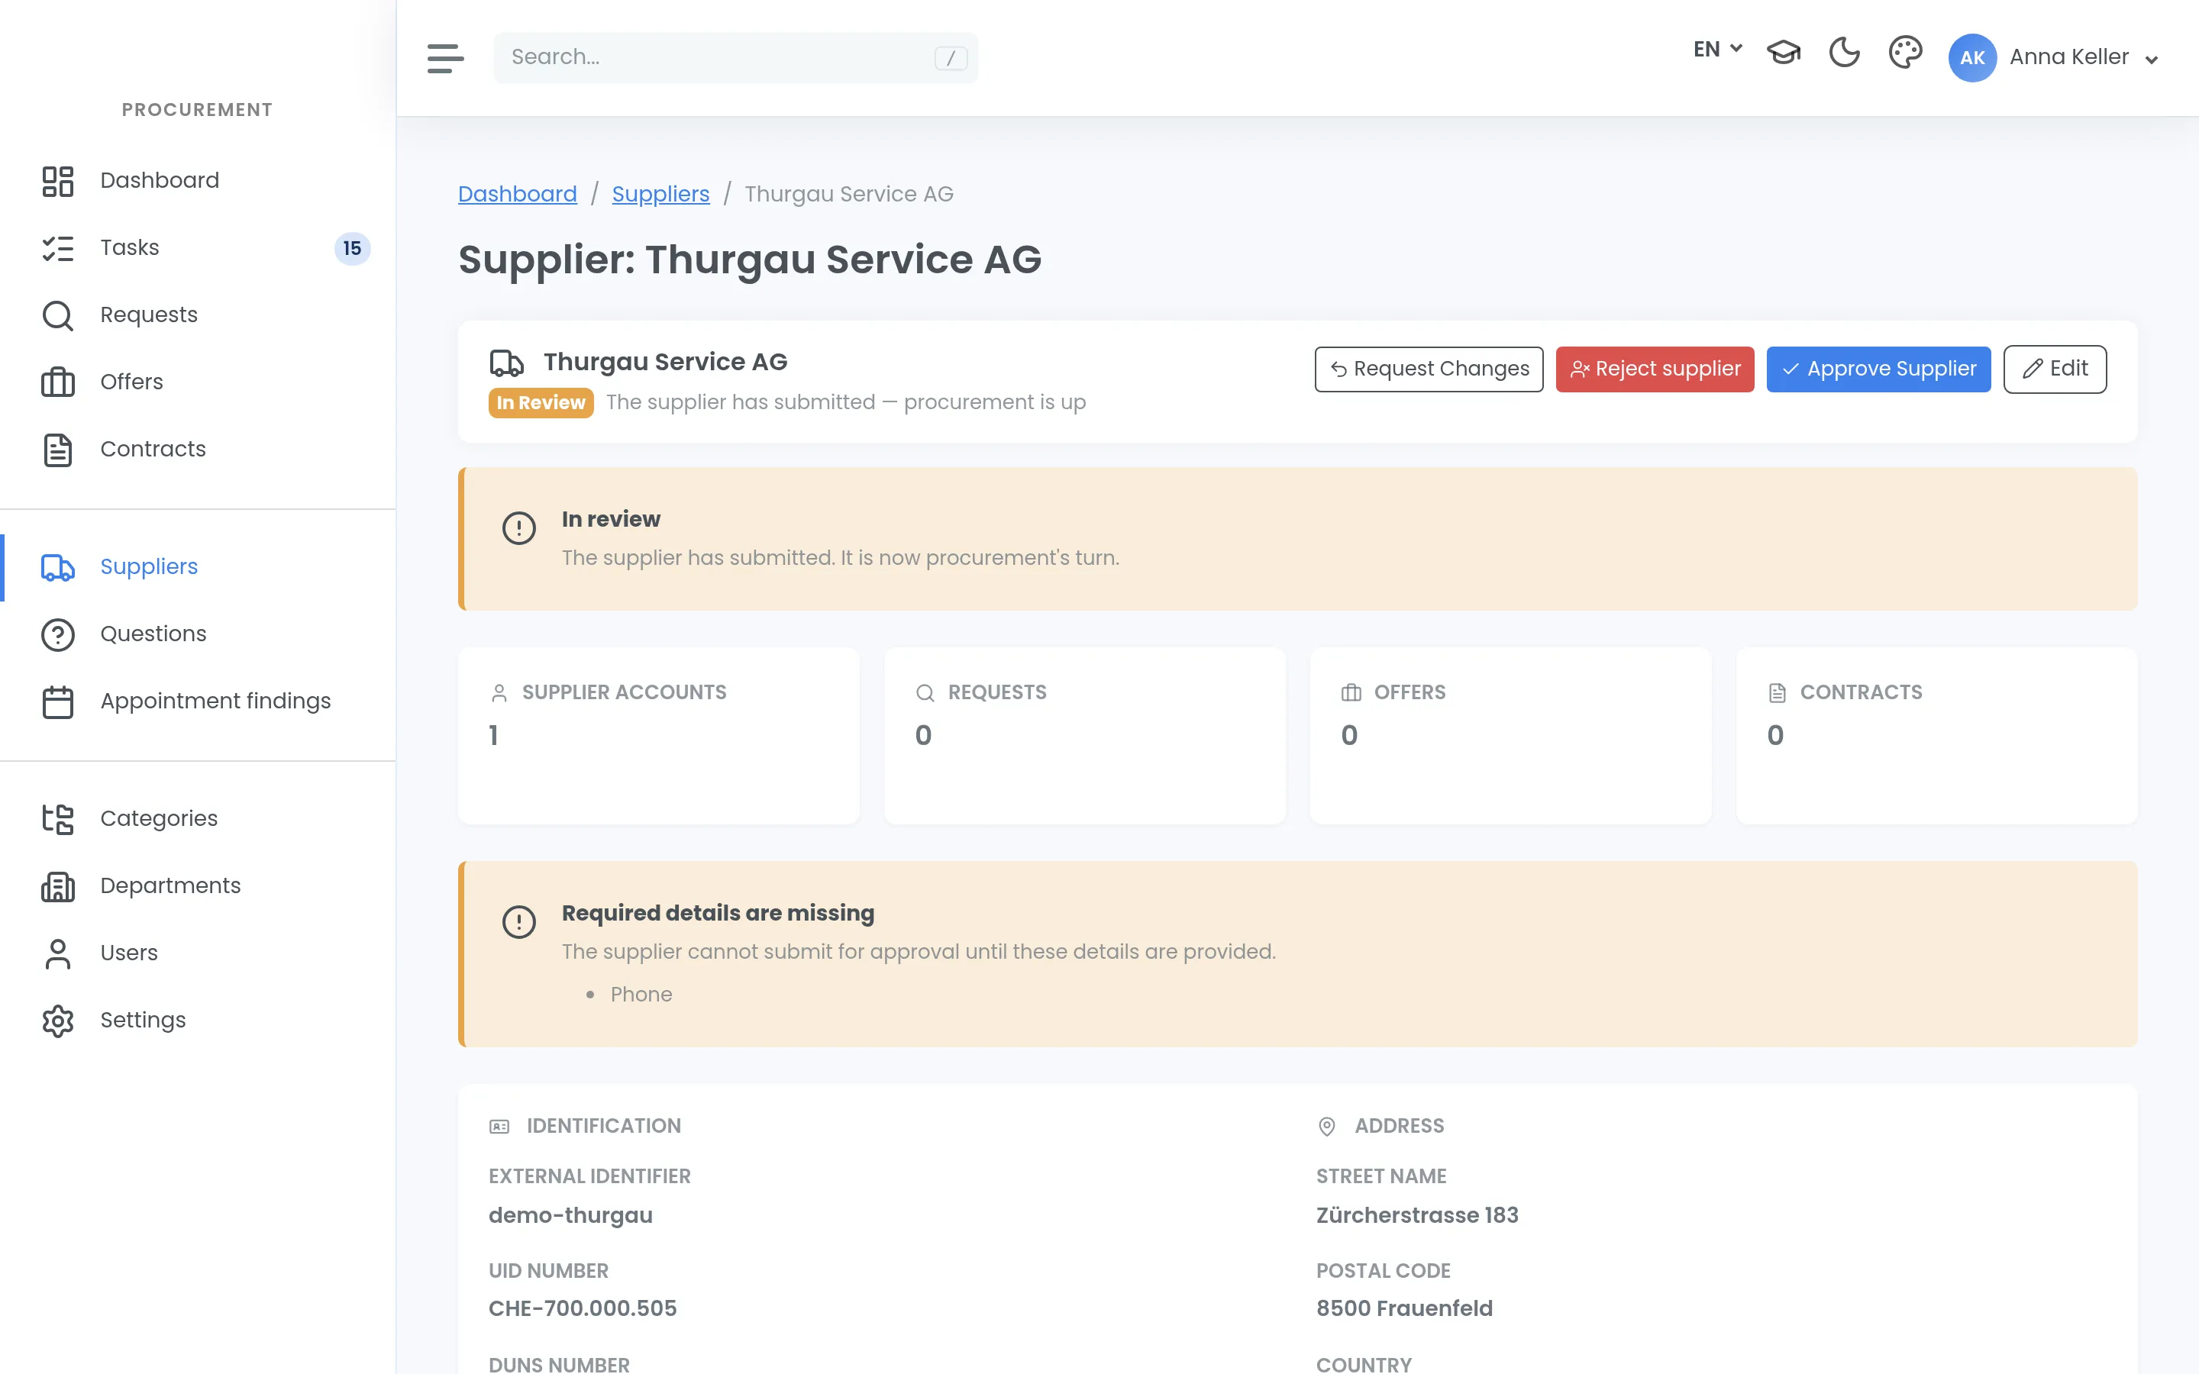Open Requests in the sidebar
This screenshot has height=1374, width=2199.
coord(198,314)
